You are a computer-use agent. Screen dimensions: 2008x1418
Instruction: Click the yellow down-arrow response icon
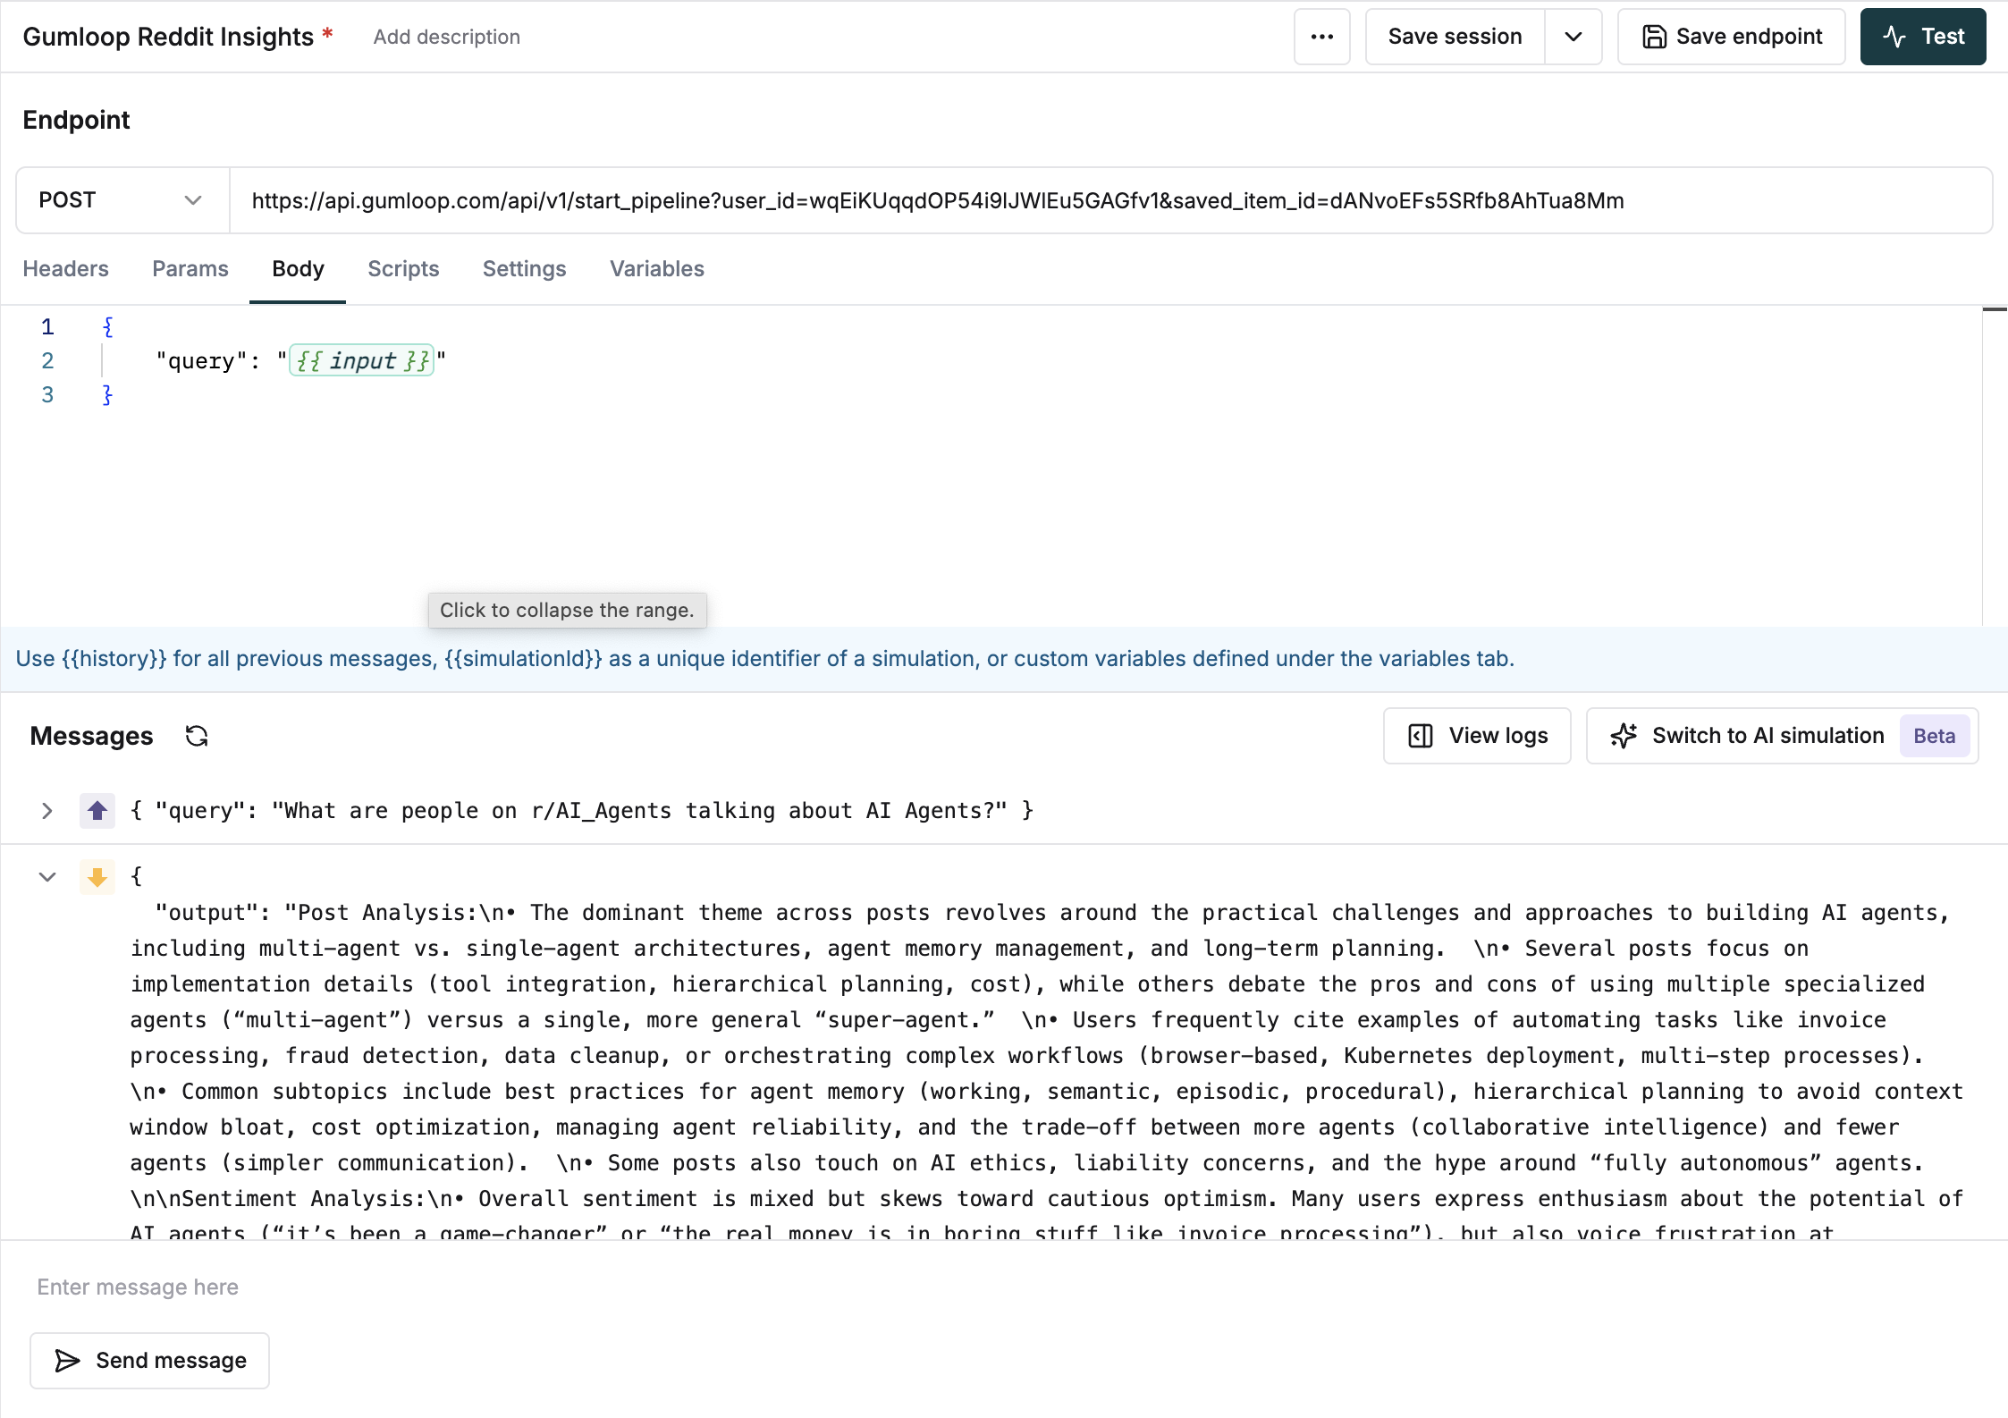pos(97,877)
